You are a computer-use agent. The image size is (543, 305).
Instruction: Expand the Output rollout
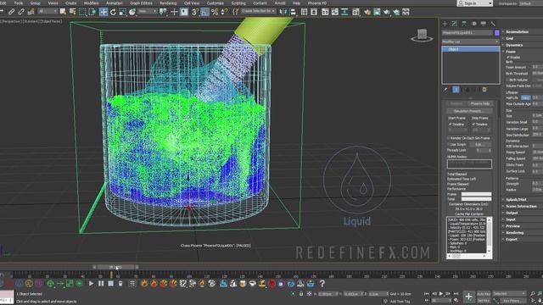(512, 213)
